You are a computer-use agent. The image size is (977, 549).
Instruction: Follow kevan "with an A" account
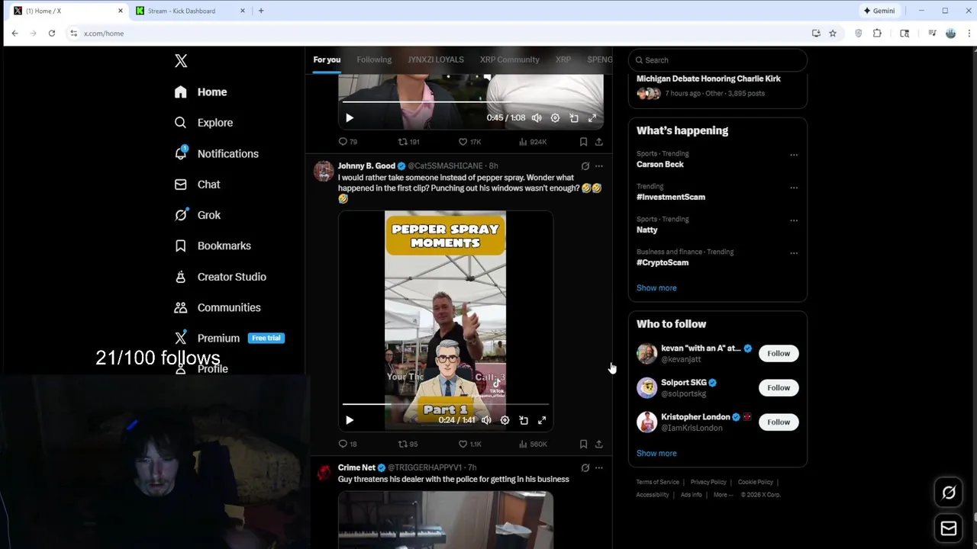779,354
